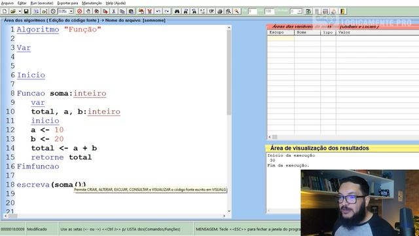Viewport: 419px width, 236px height.
Task: Click 'Funcao soma:inteiro' on line 8
Action: click(x=62, y=93)
